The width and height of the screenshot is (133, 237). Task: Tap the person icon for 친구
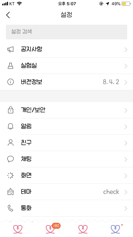click(11, 143)
